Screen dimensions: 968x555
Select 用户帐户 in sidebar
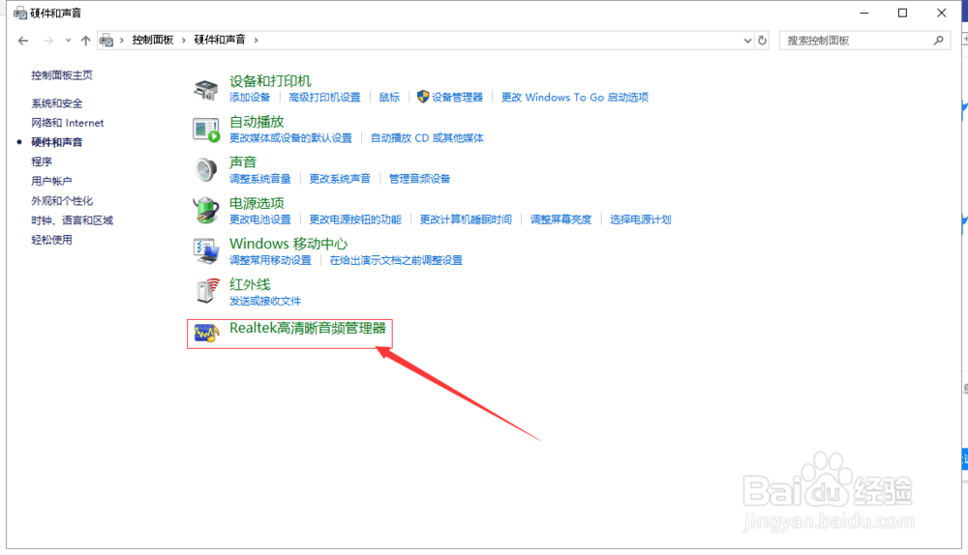click(51, 182)
